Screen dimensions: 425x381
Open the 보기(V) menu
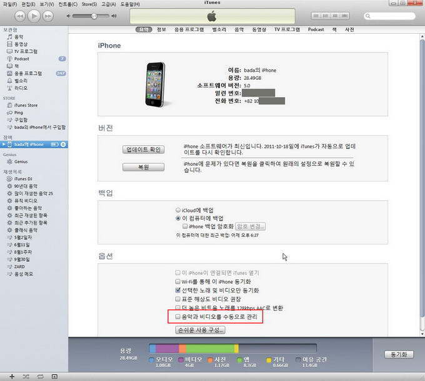47,4
